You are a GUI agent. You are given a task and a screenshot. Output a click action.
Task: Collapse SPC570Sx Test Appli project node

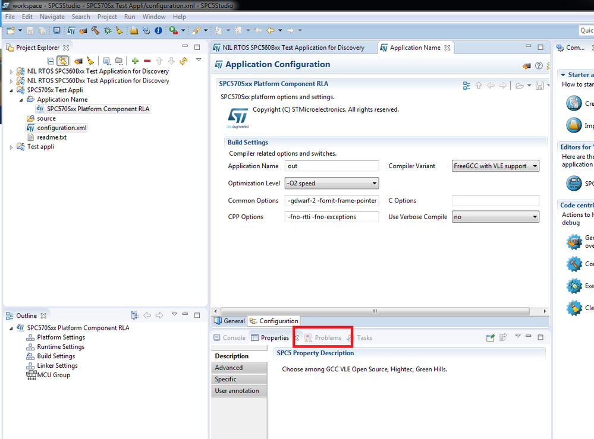click(x=11, y=90)
